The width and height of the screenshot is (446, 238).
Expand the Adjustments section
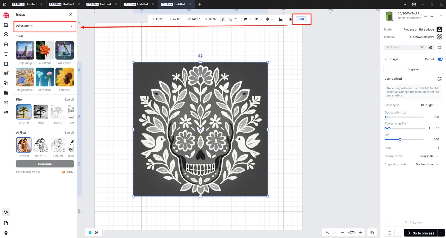(45, 26)
